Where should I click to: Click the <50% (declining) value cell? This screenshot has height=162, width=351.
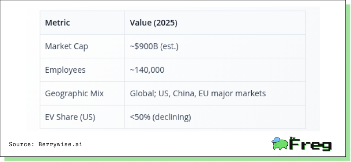215,117
